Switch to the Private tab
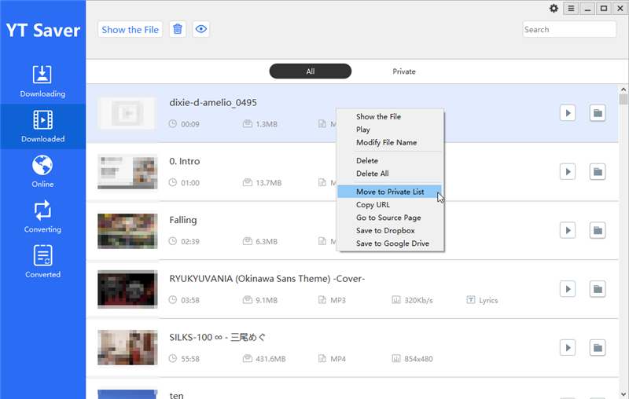 pyautogui.click(x=404, y=71)
